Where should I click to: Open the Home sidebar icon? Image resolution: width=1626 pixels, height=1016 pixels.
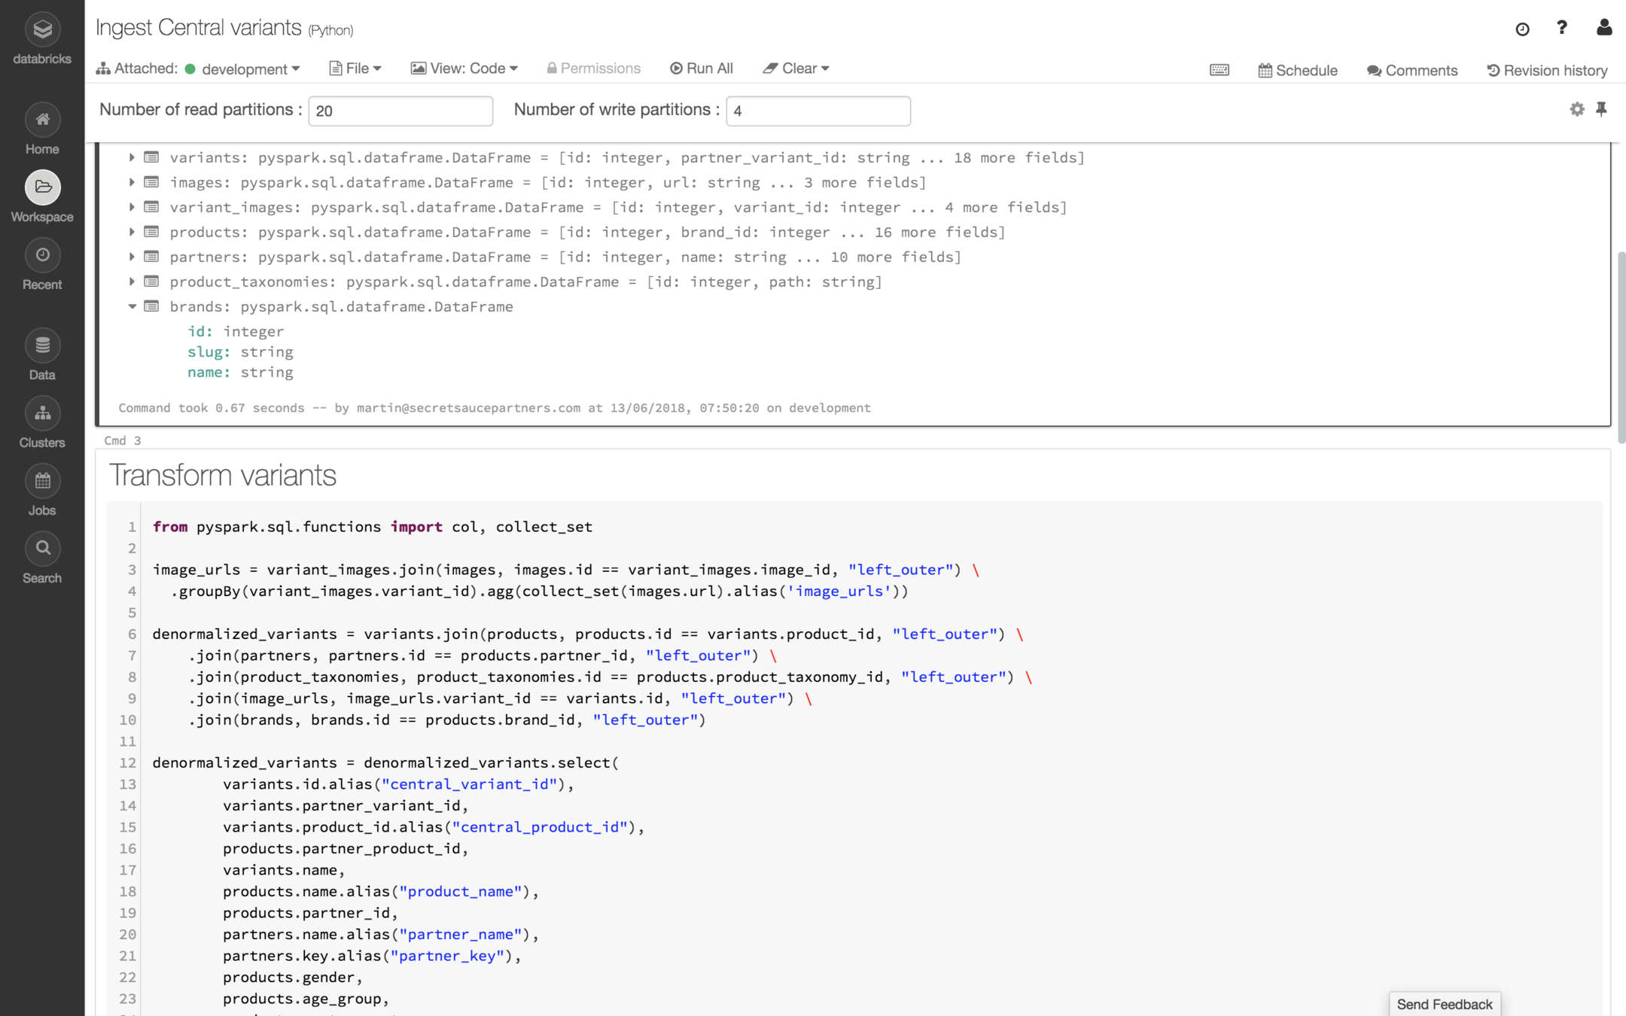42,120
